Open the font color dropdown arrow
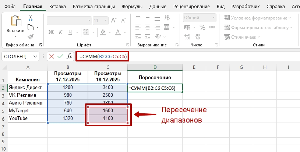This screenshot has width=300, height=152. click(125, 32)
